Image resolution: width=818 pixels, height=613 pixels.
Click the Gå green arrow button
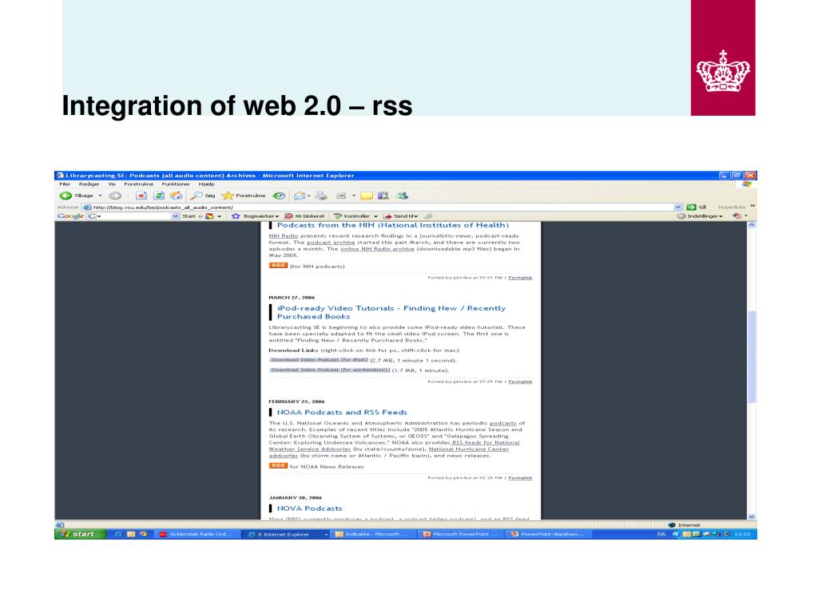point(697,208)
